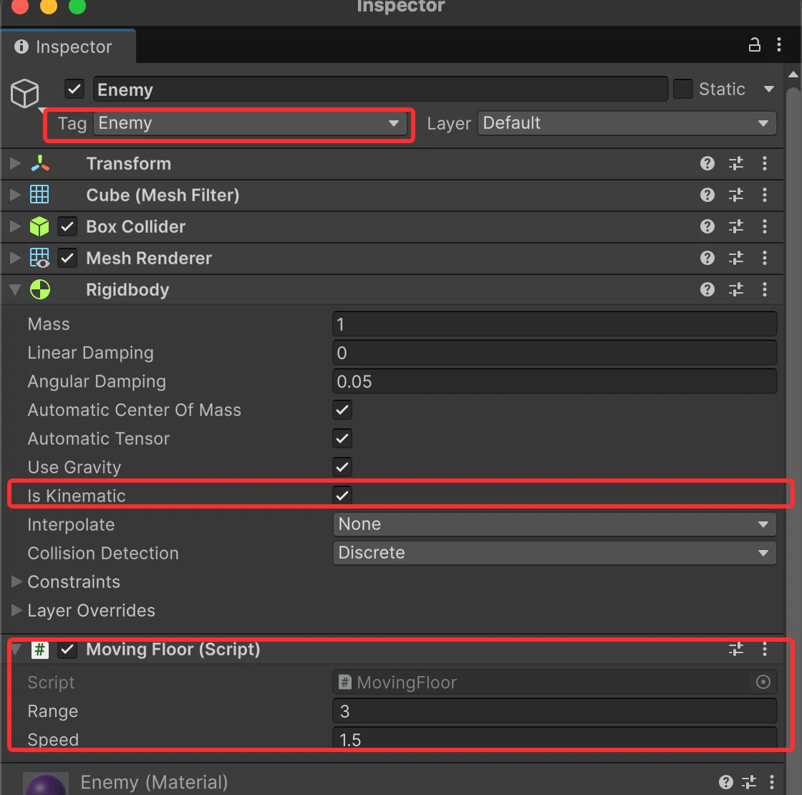Open Box Collider more options menu
Image resolution: width=802 pixels, height=795 pixels.
(x=764, y=226)
